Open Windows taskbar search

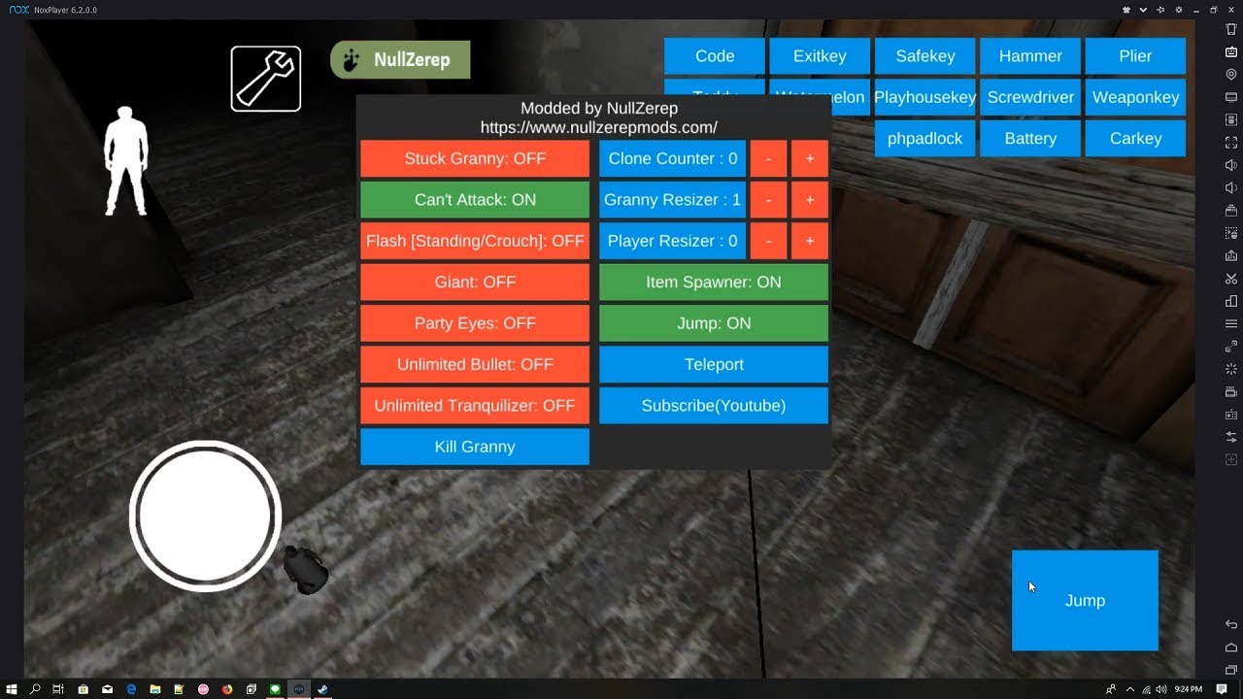[x=35, y=689]
